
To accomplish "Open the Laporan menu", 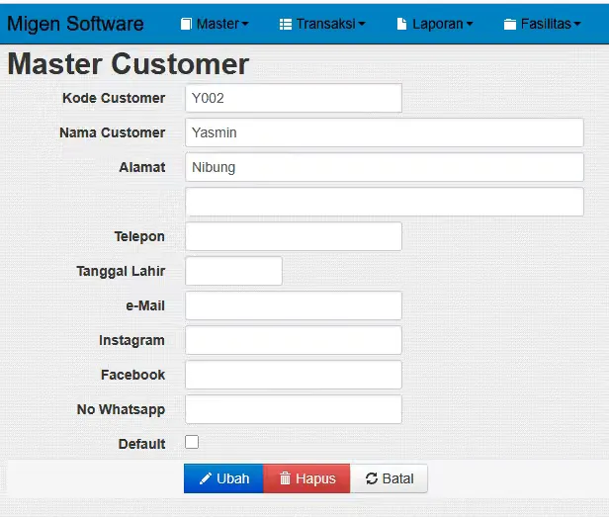I will 435,24.
